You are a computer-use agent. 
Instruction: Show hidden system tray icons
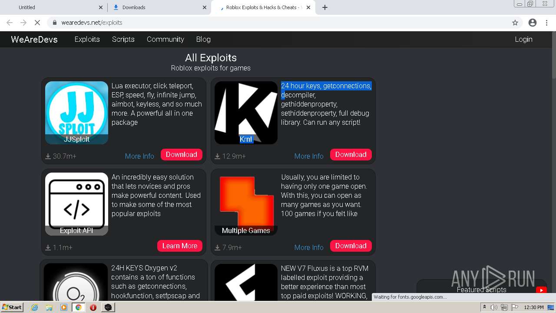tap(484, 307)
